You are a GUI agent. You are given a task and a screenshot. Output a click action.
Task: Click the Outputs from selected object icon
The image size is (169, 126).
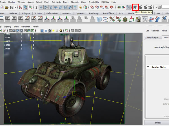pos(123,7)
